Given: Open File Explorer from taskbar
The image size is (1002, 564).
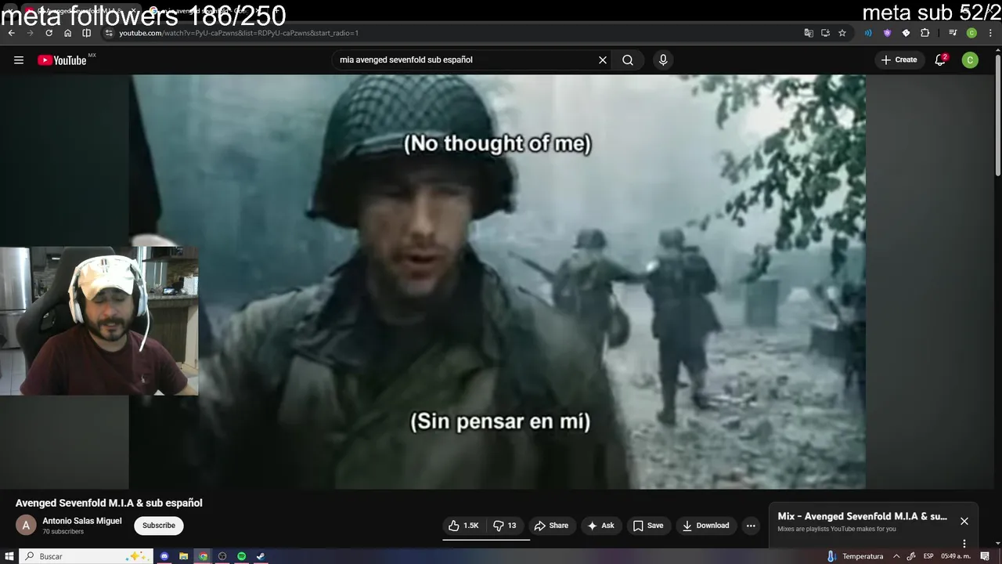Looking at the screenshot, I should 184,556.
